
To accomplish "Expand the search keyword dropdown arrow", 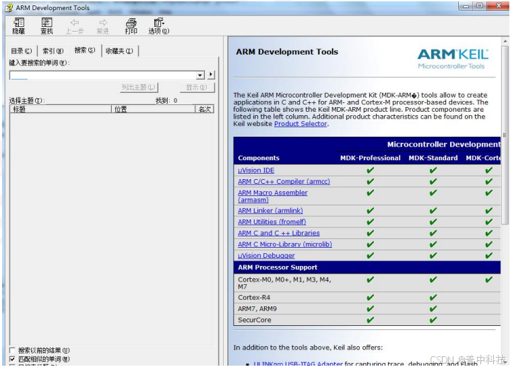I will pos(200,75).
